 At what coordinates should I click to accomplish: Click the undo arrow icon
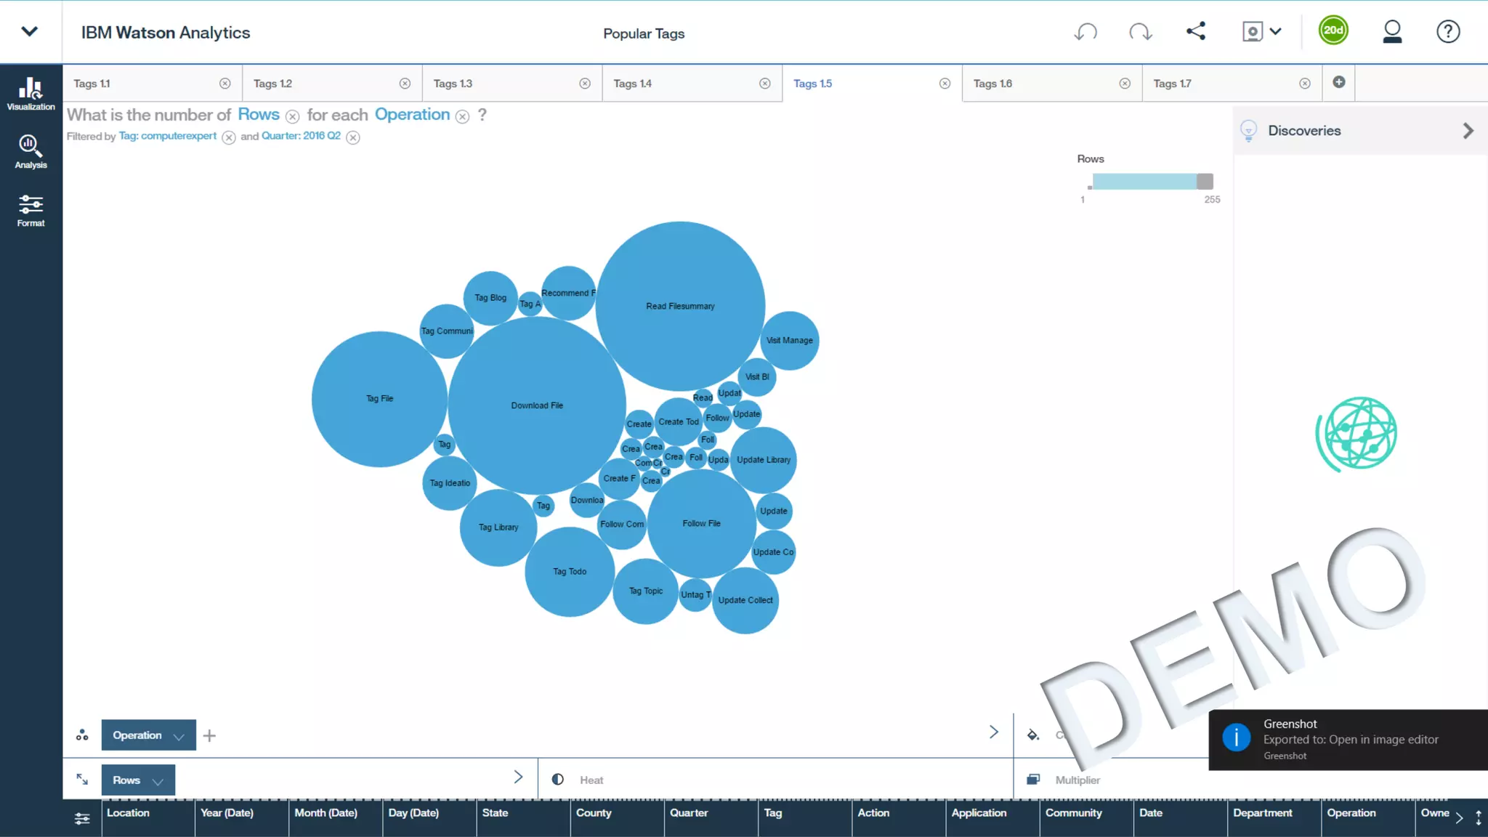point(1085,32)
